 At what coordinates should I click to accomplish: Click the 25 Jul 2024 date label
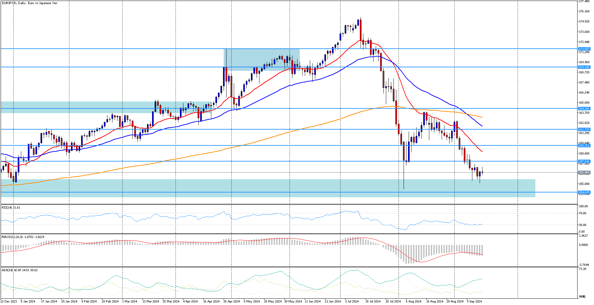(x=393, y=302)
